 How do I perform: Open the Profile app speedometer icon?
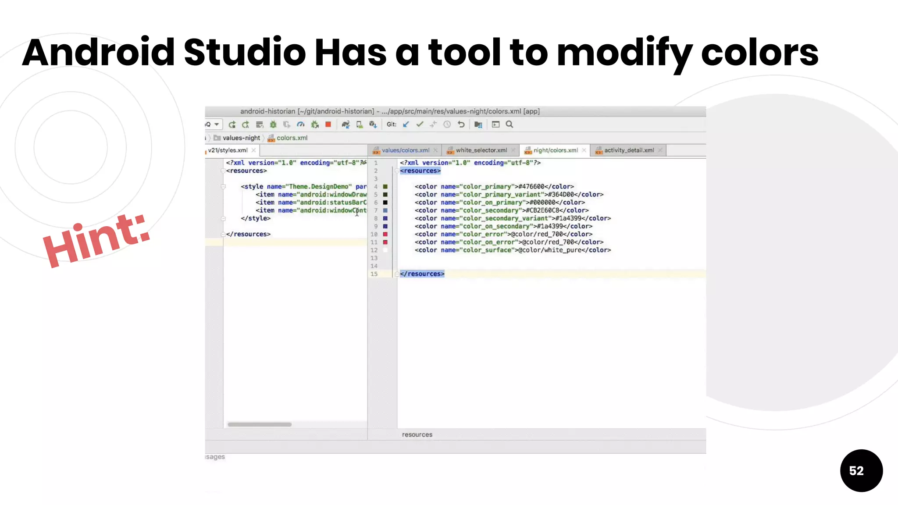300,124
